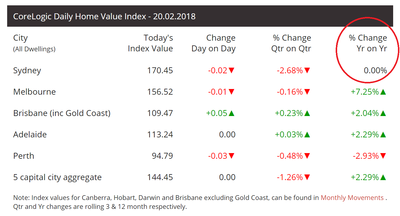Viewport: 400px width, 216px height.
Task: Click the % Change Yr on Yr header
Action: (368, 43)
